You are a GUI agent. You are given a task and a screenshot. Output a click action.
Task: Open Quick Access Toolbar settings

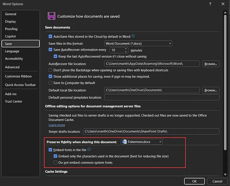(x=20, y=85)
